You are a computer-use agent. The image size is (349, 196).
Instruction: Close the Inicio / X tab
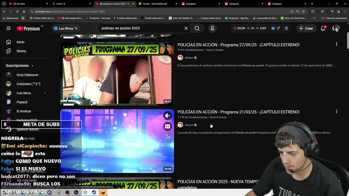(90, 4)
